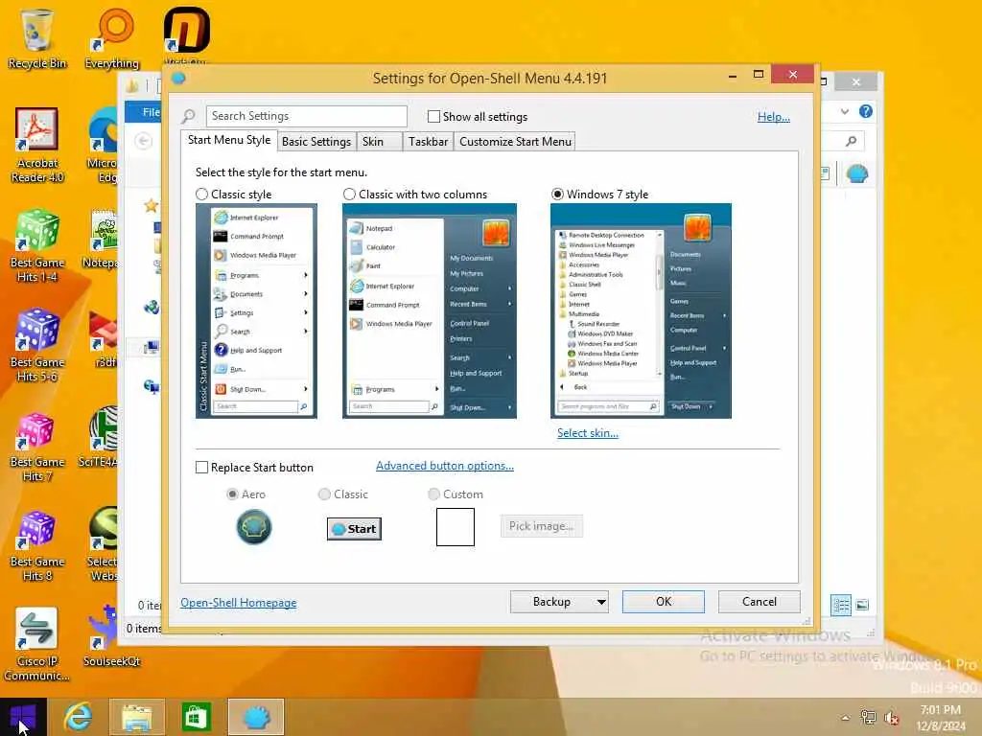Expand Explorer ribbon chevron

point(845,111)
